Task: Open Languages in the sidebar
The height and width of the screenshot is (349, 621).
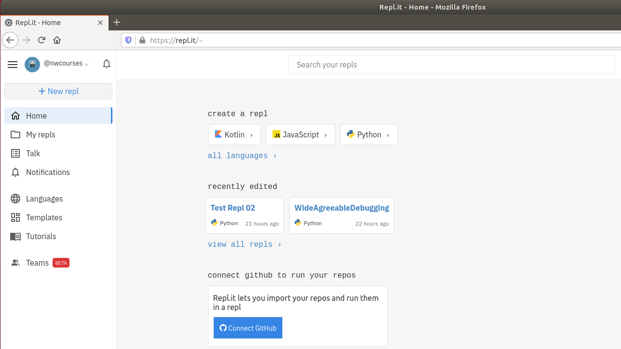Action: pos(58,199)
